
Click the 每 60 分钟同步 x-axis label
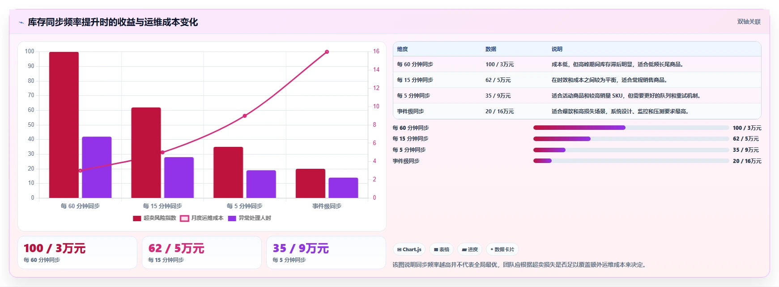[x=80, y=206]
